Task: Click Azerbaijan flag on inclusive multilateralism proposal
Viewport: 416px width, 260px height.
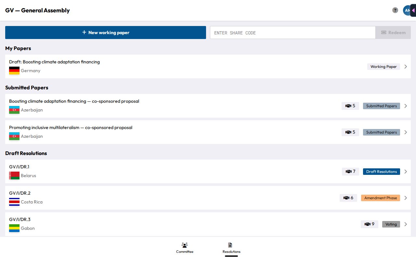Action: coord(14,136)
